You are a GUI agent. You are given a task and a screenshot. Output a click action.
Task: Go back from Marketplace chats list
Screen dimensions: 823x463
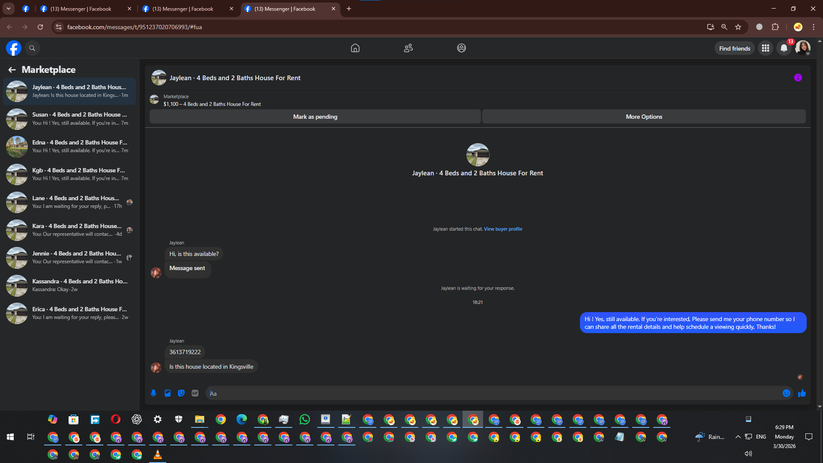click(x=12, y=69)
